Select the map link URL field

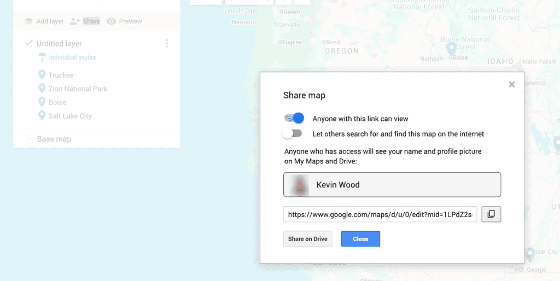tap(380, 214)
